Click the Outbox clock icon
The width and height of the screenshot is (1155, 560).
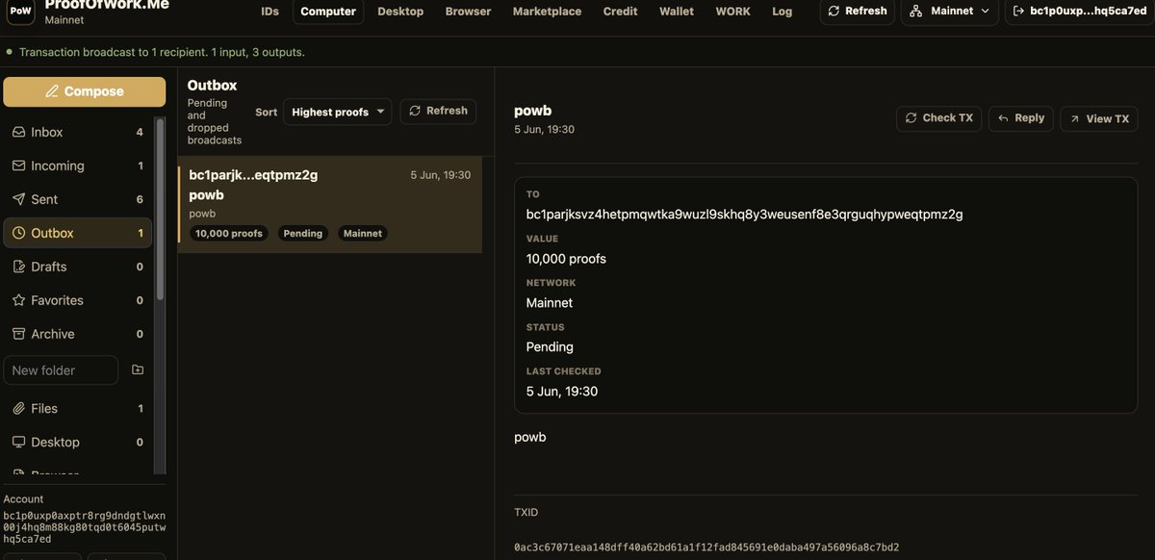[18, 233]
